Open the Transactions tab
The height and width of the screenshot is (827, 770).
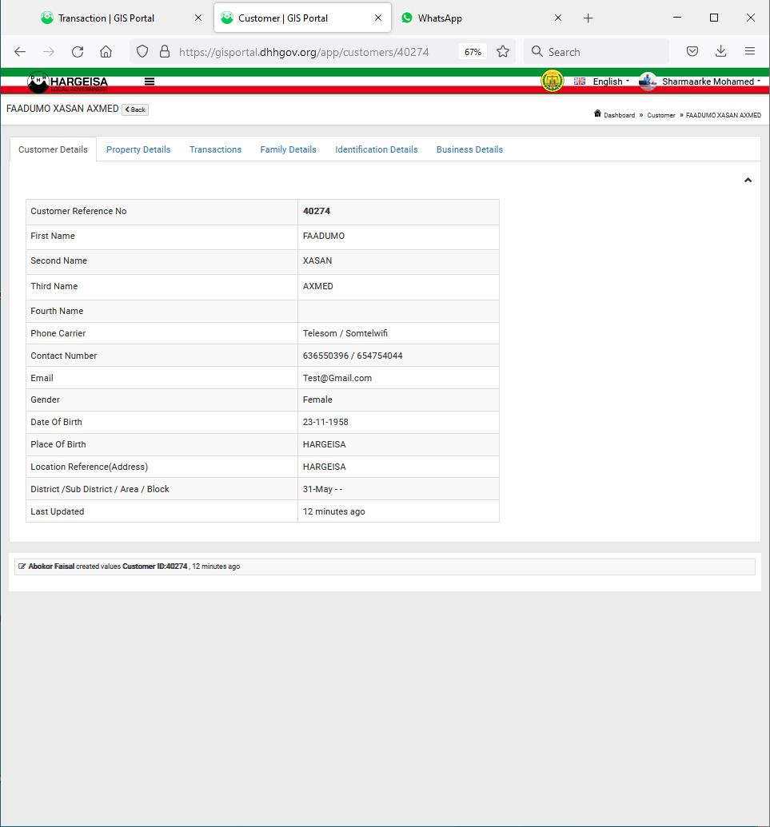215,149
